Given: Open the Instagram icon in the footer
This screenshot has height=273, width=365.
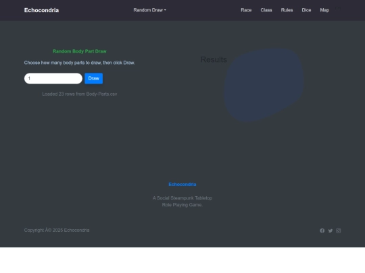Looking at the screenshot, I should click(x=339, y=231).
